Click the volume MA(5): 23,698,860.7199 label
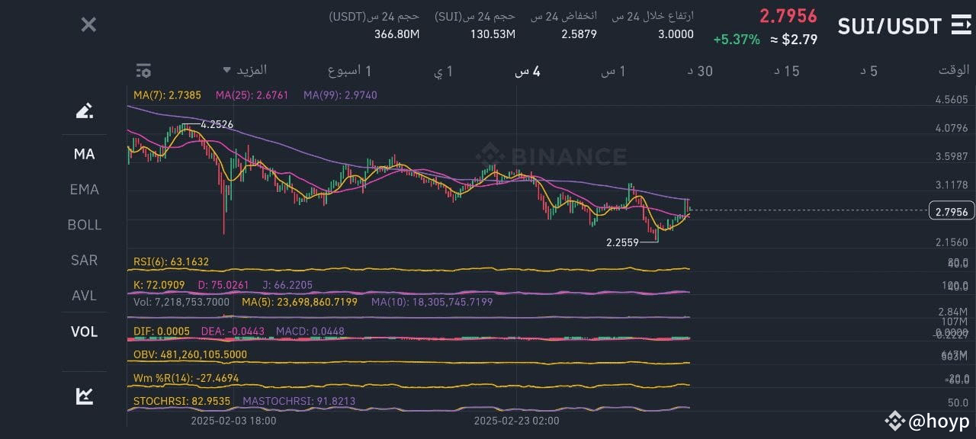 click(300, 302)
